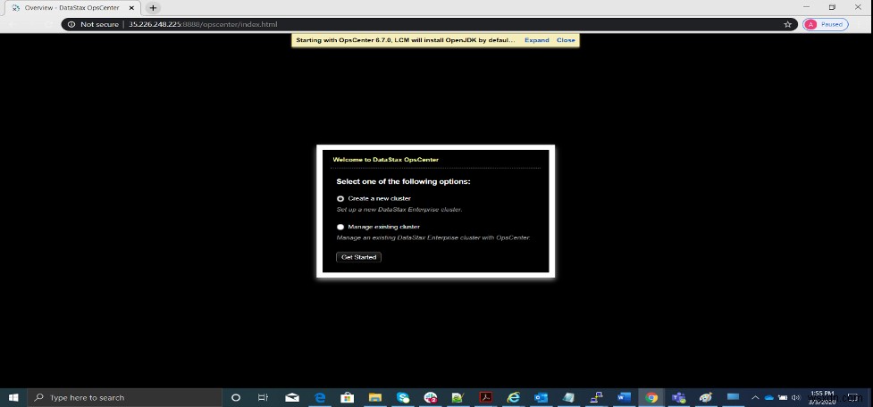Screen dimensions: 873x407
Task: Click the OneDrive cloud tray icon
Action: click(768, 397)
